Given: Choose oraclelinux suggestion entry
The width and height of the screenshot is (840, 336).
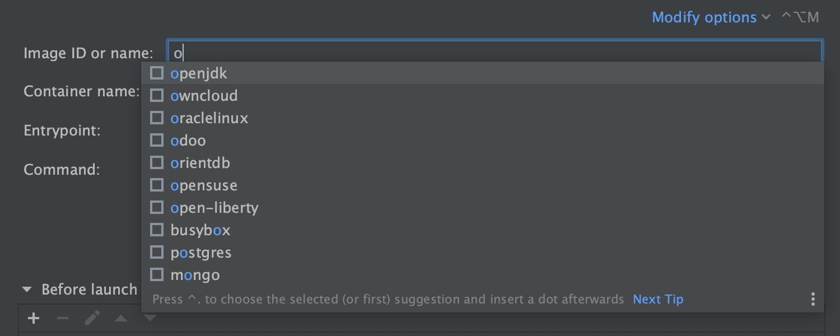Looking at the screenshot, I should [482, 118].
